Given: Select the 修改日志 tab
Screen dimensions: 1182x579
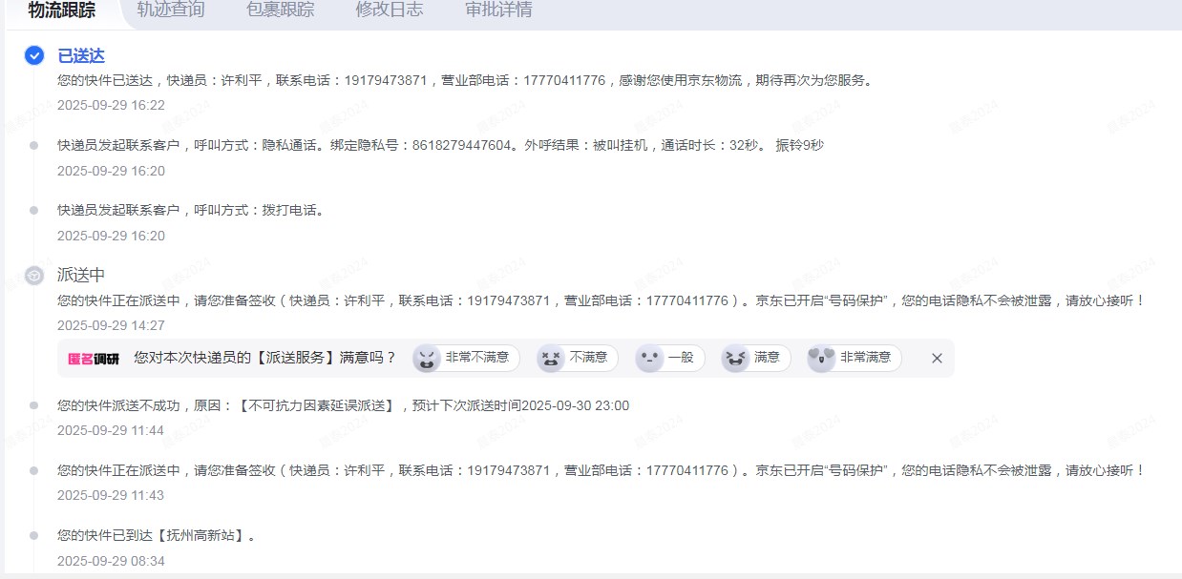Looking at the screenshot, I should [x=390, y=10].
